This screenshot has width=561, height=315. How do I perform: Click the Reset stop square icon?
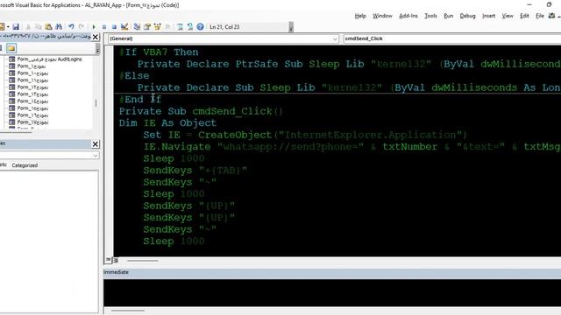(114, 27)
